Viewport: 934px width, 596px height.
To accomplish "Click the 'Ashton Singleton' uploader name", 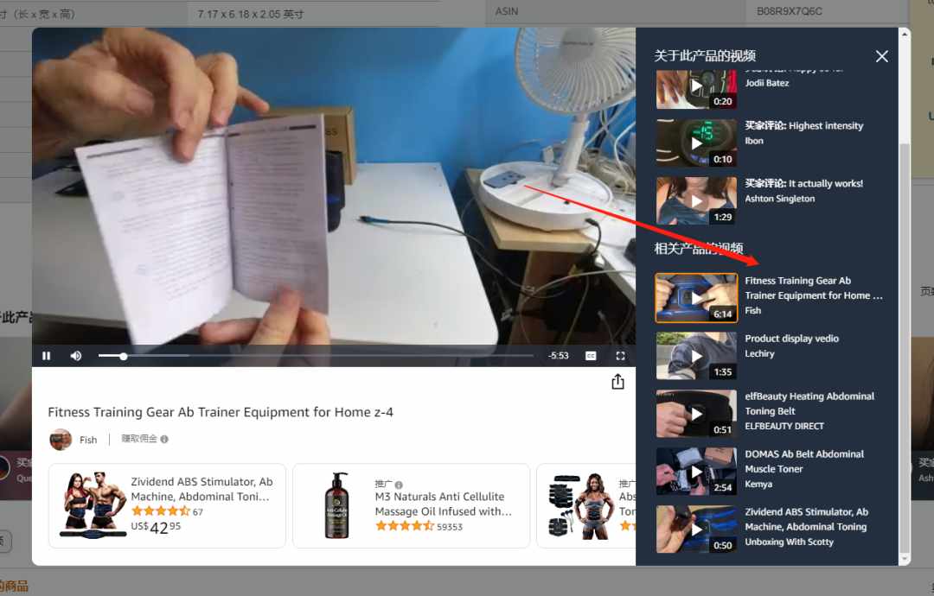I will (779, 199).
